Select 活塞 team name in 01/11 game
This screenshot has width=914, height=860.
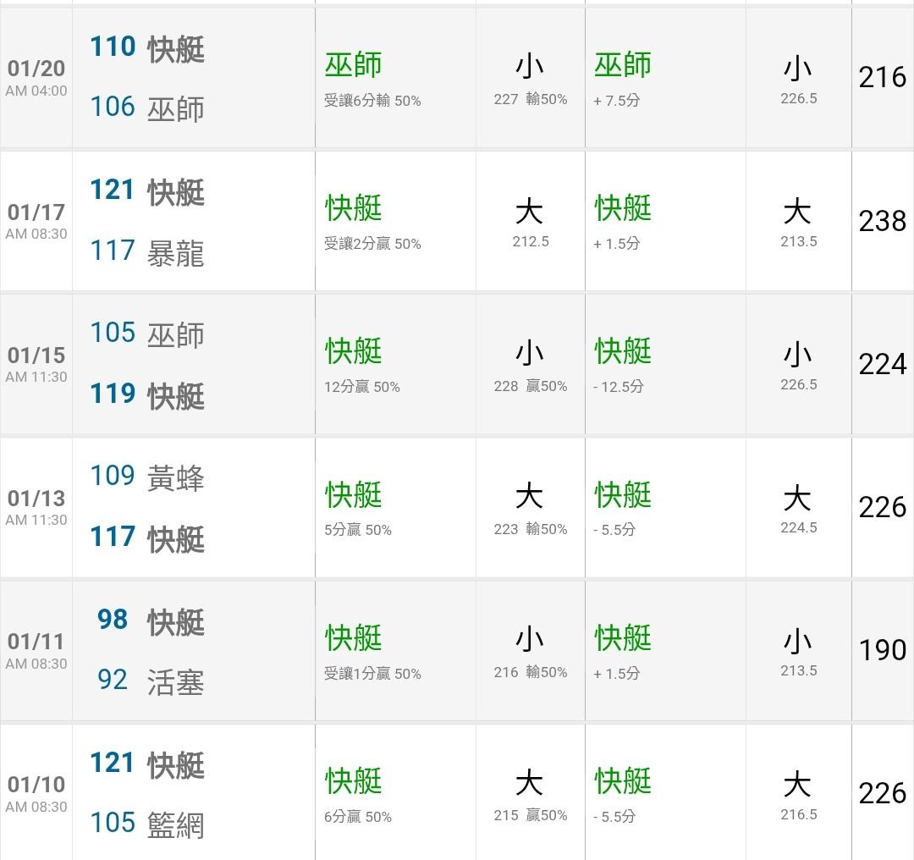175,681
